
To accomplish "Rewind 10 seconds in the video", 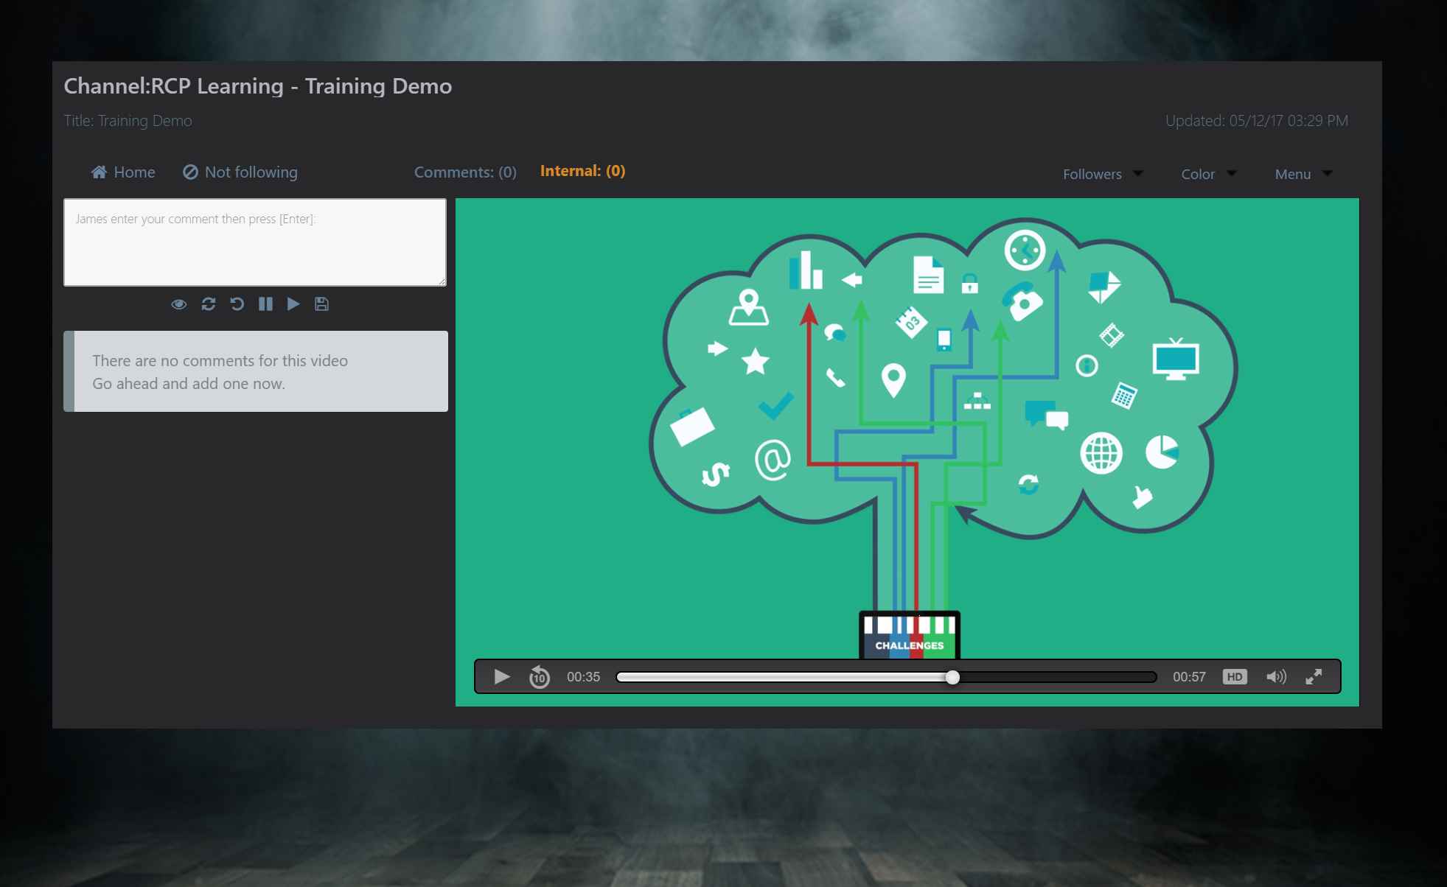I will [x=539, y=676].
